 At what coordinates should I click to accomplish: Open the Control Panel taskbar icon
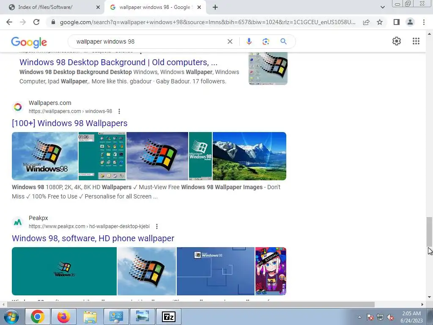tap(116, 317)
